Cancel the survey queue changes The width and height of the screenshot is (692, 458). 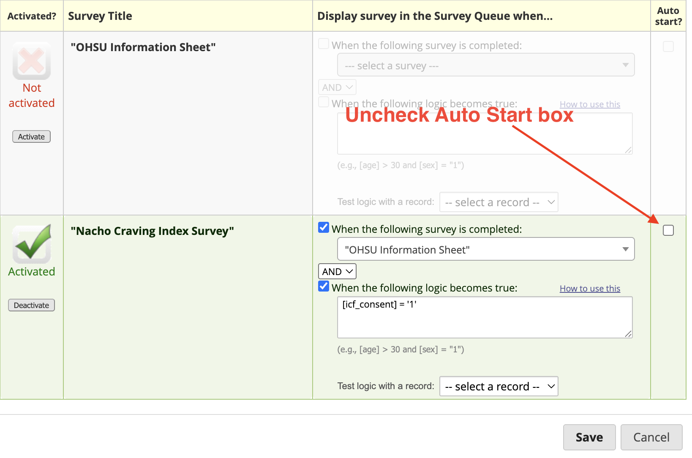(651, 437)
